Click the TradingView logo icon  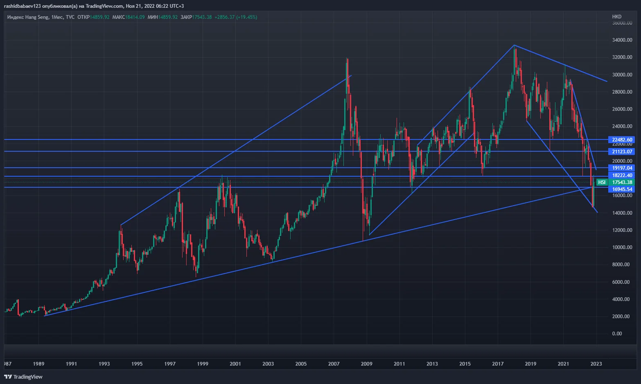click(x=8, y=377)
